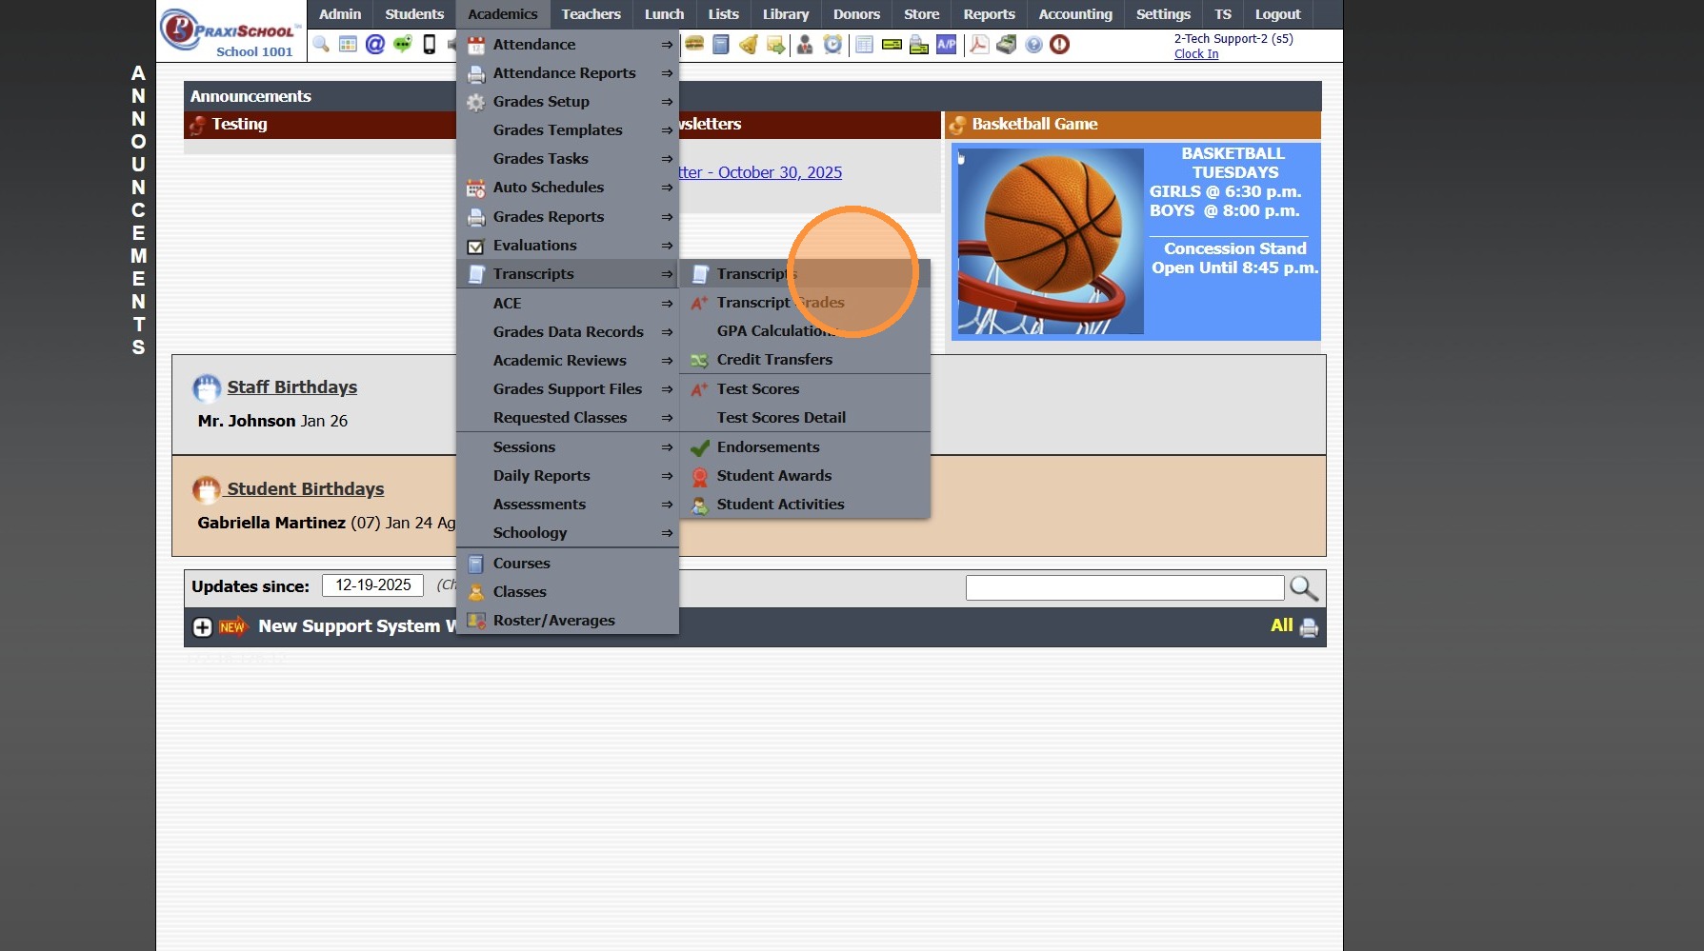Image resolution: width=1704 pixels, height=951 pixels.
Task: Click the golden bell toolbar icon
Action: click(x=749, y=45)
